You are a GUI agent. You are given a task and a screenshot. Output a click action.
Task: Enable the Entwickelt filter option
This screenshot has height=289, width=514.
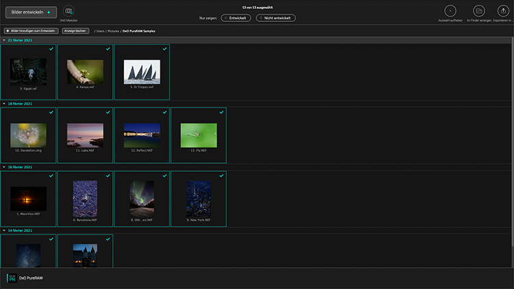coord(236,18)
